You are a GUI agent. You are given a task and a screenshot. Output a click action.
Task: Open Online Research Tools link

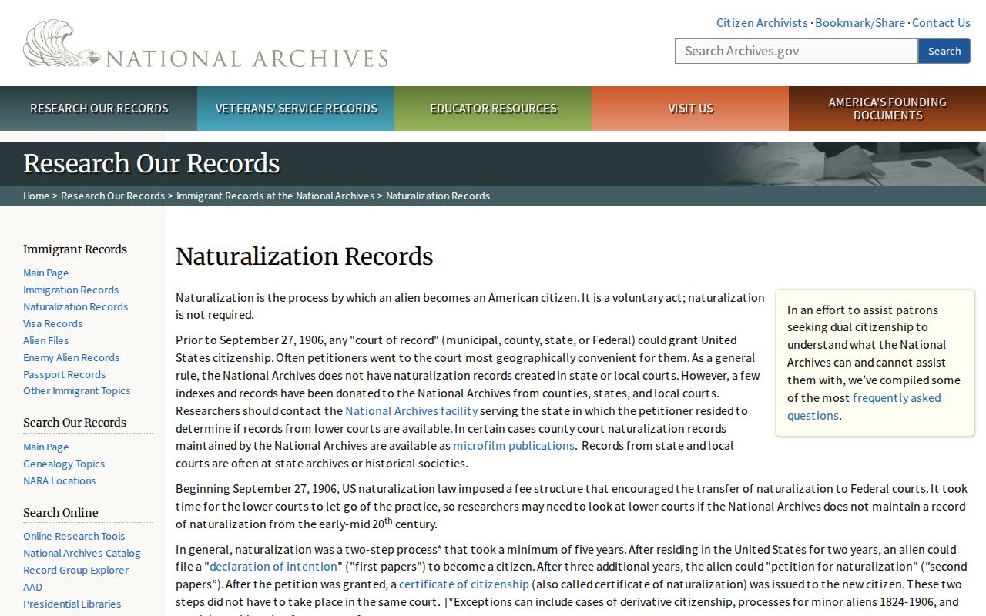pos(74,536)
